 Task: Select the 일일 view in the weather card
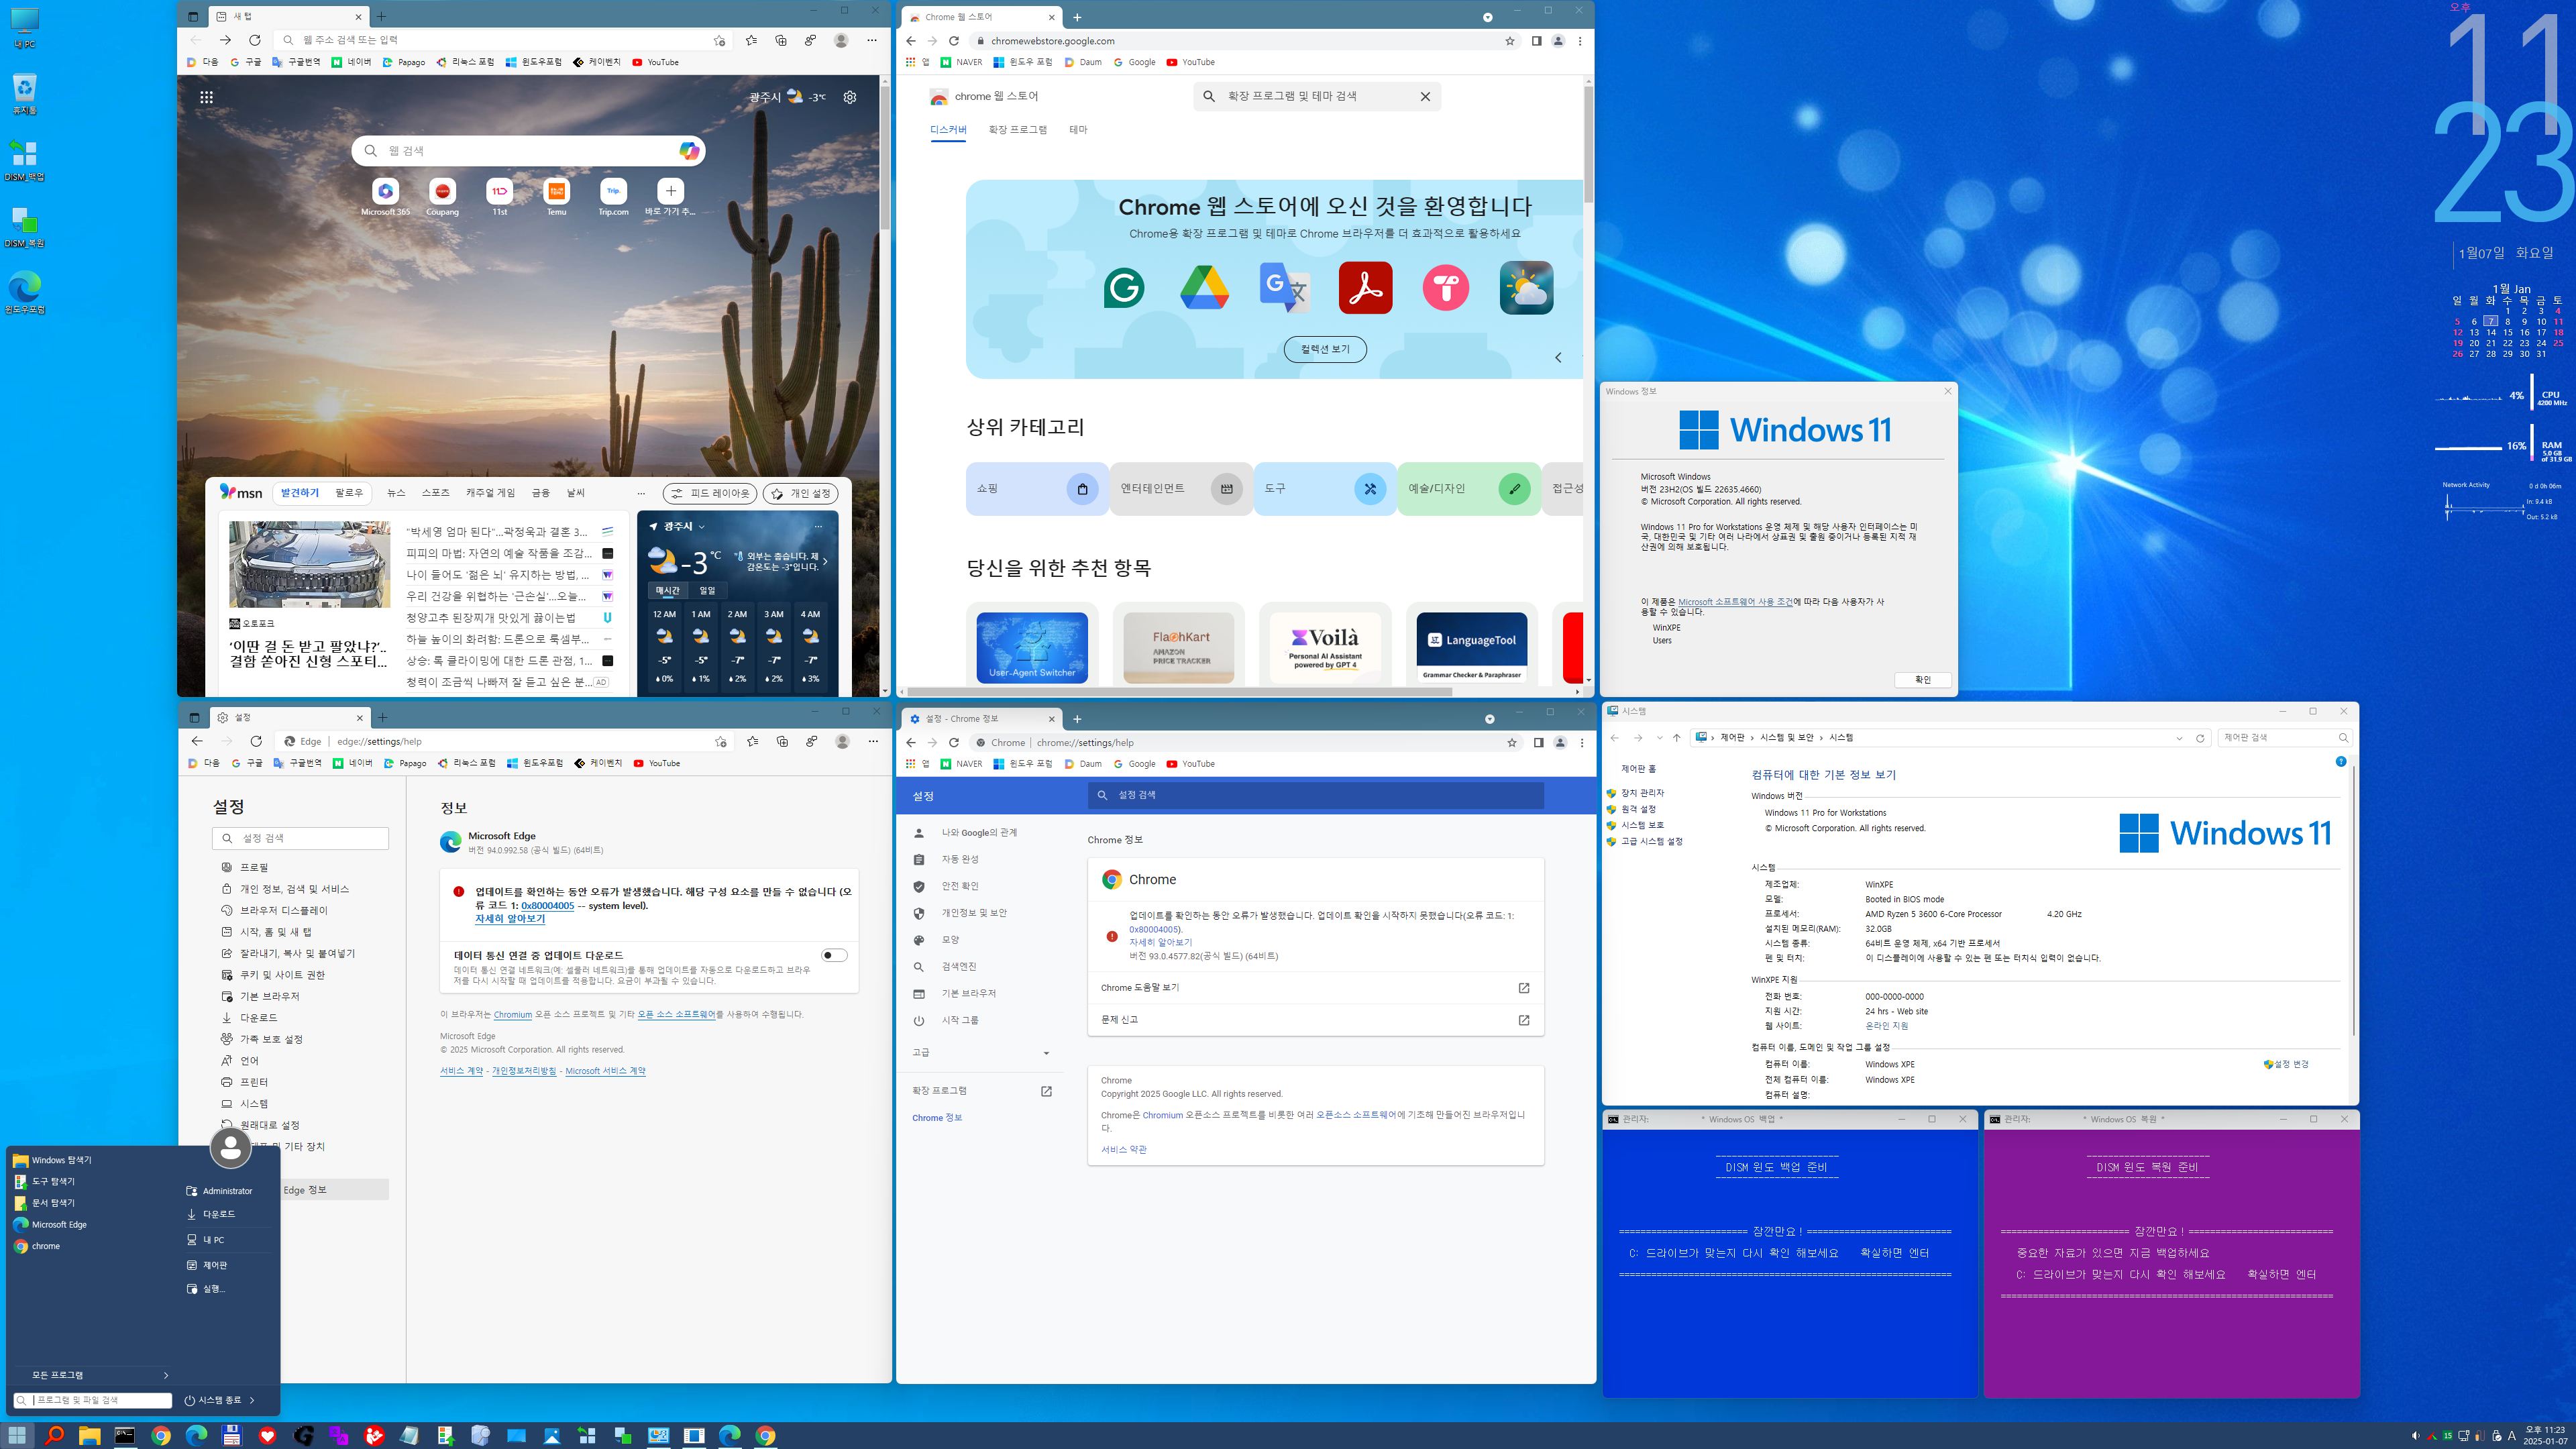click(x=707, y=590)
